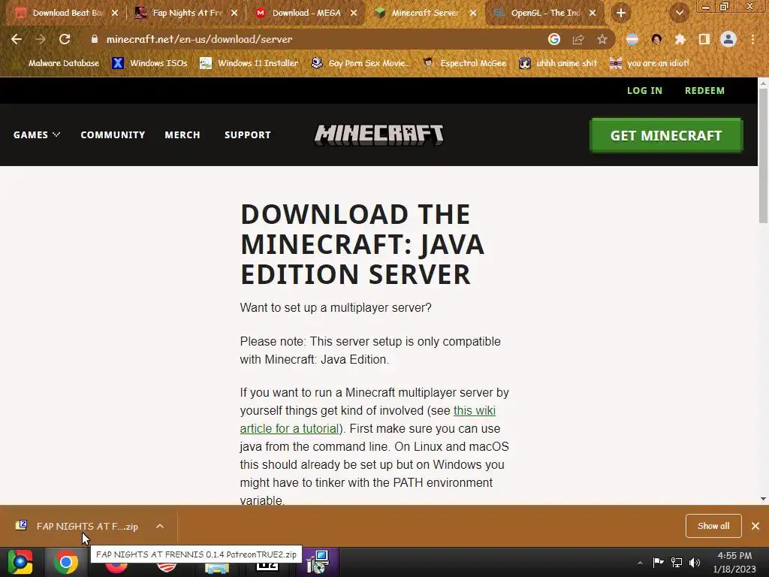The height and width of the screenshot is (577, 769).
Task: Toggle the browser side panel
Action: pos(704,39)
